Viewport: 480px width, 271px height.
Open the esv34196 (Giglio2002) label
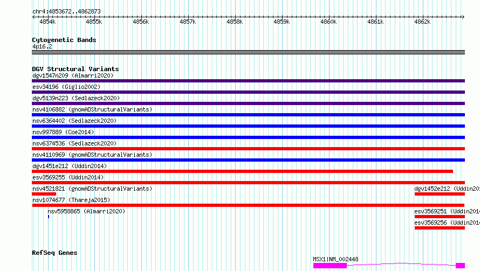click(66, 87)
